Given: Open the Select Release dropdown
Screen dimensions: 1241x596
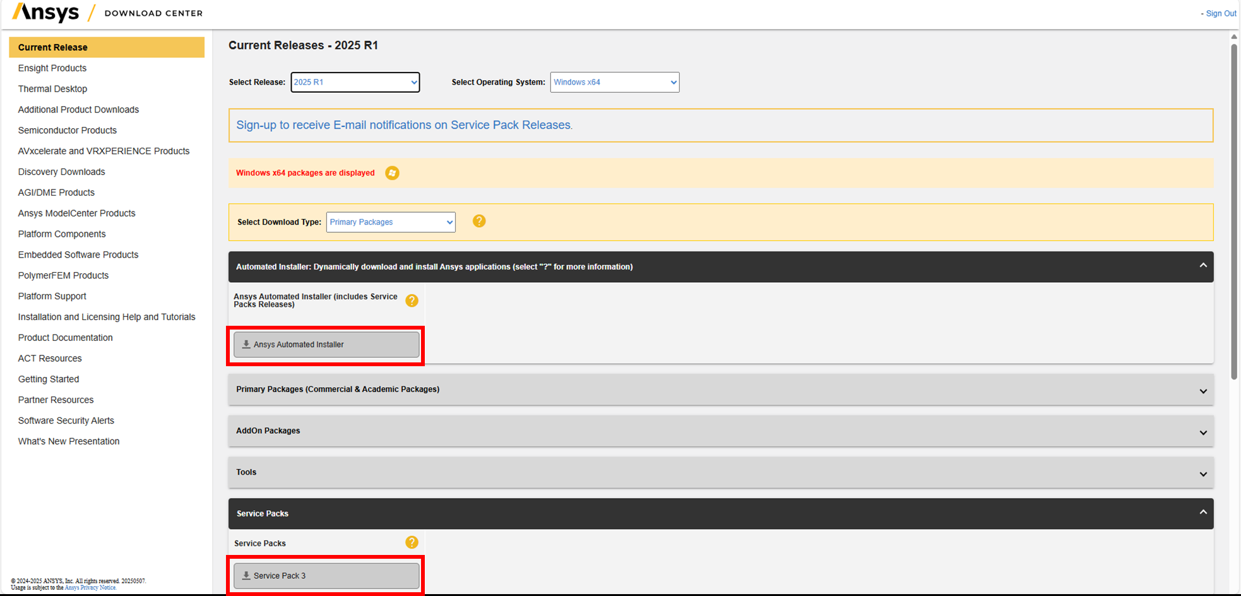Looking at the screenshot, I should coord(355,82).
